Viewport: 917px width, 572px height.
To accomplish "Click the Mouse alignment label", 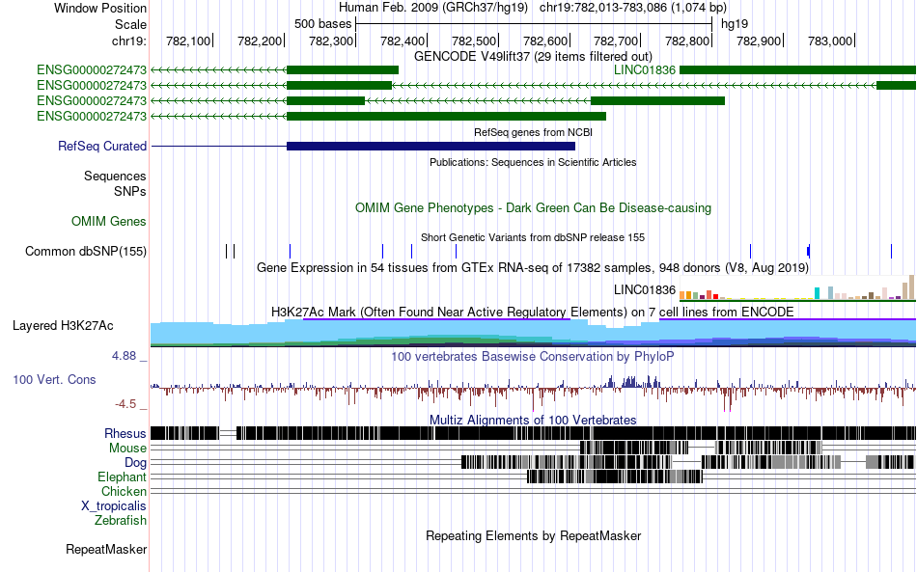I will 127,449.
